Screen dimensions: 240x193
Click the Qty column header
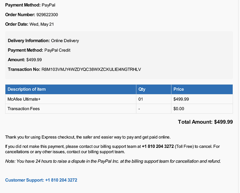[154, 89]
